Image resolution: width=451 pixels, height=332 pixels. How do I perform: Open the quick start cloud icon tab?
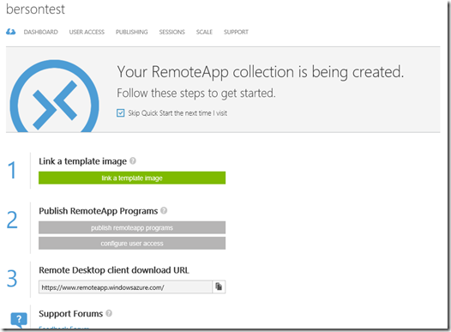point(11,32)
